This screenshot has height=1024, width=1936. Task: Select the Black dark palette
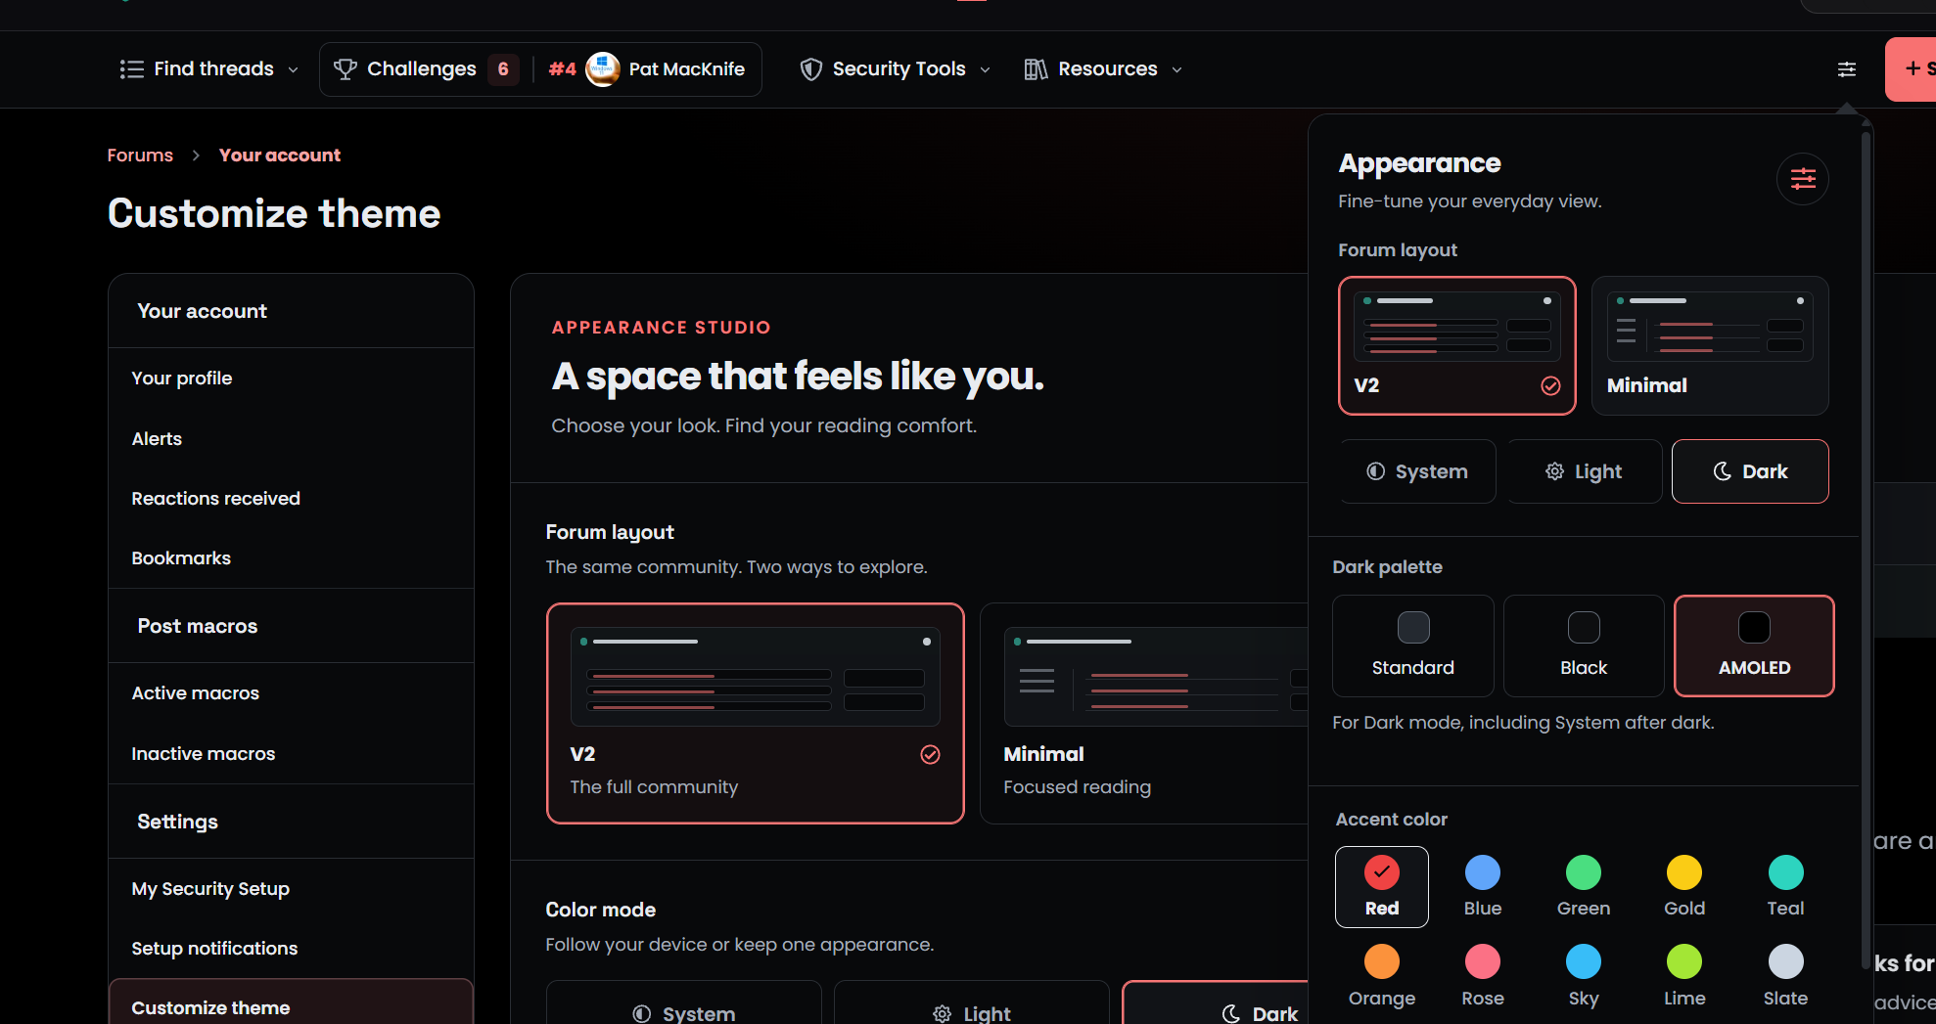tap(1584, 646)
